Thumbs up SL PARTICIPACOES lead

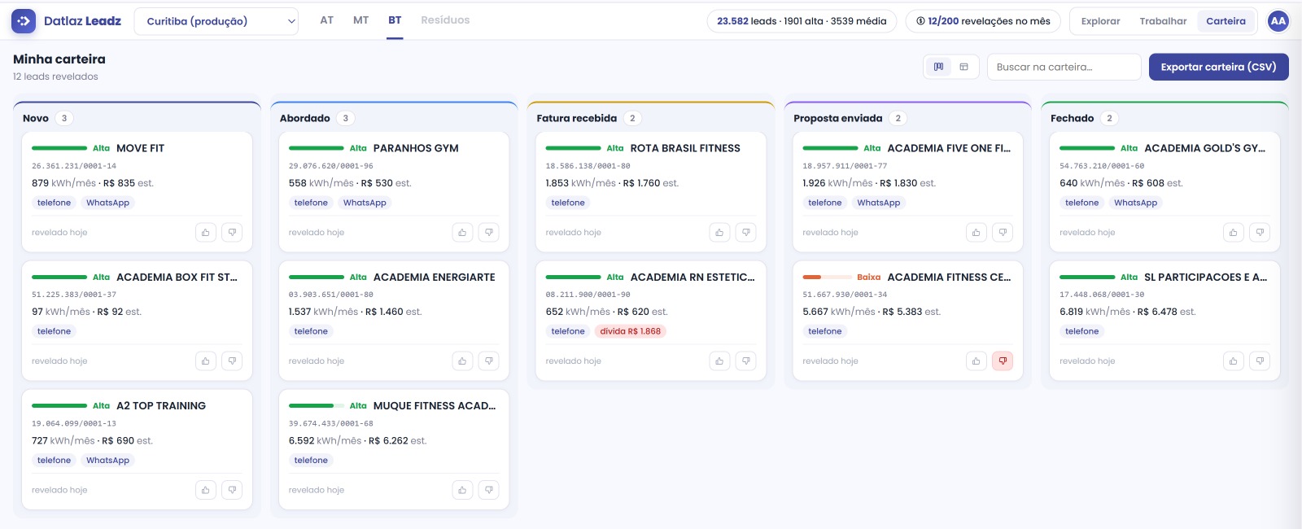1234,361
